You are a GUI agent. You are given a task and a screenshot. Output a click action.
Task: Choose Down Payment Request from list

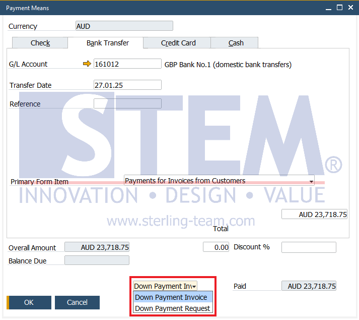coord(173,308)
